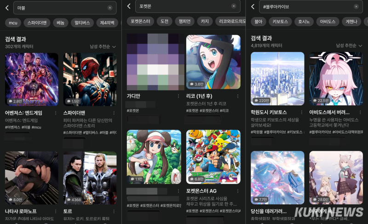Select the 게헨나 tag chip
This screenshot has height=224, width=368.
pos(351,22)
